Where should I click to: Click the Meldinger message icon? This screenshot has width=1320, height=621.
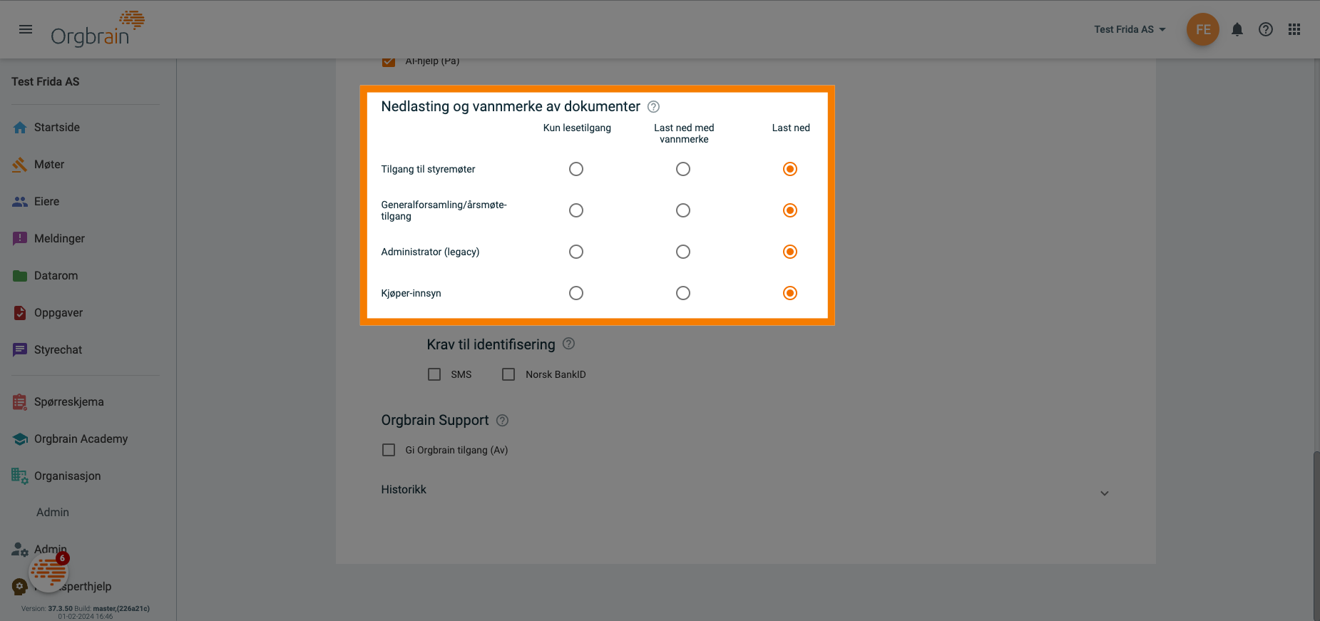pyautogui.click(x=20, y=239)
